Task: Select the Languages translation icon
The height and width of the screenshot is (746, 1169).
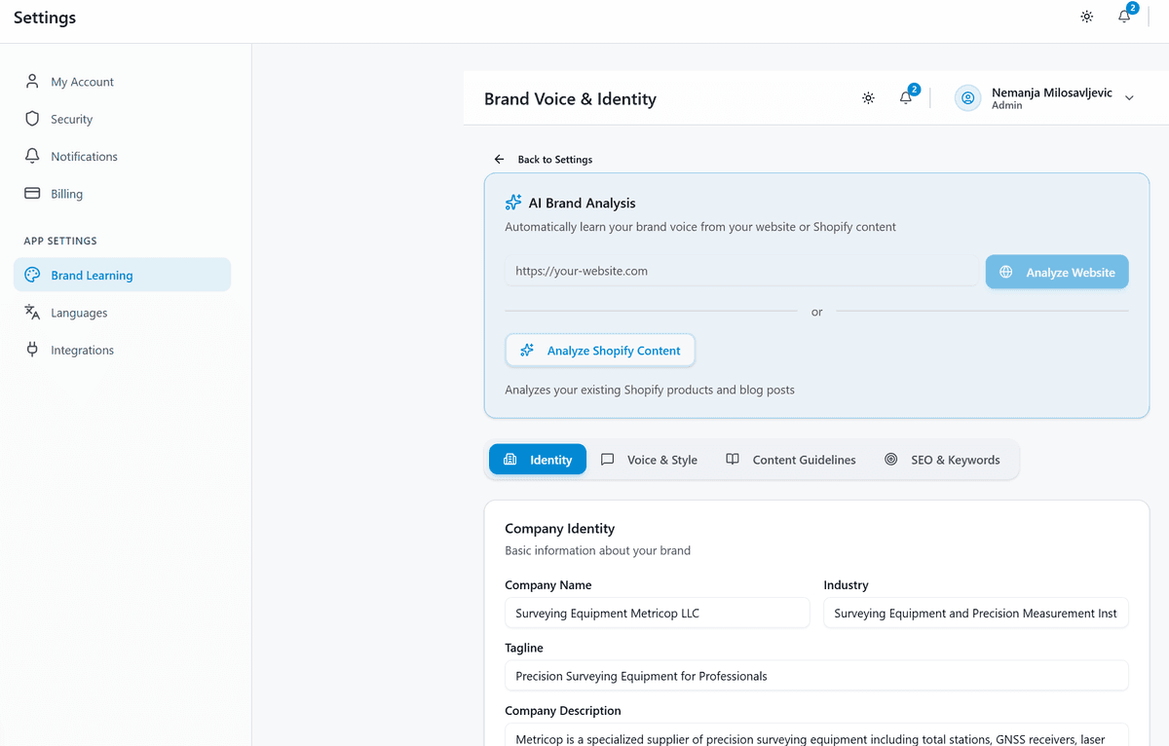Action: pyautogui.click(x=32, y=313)
